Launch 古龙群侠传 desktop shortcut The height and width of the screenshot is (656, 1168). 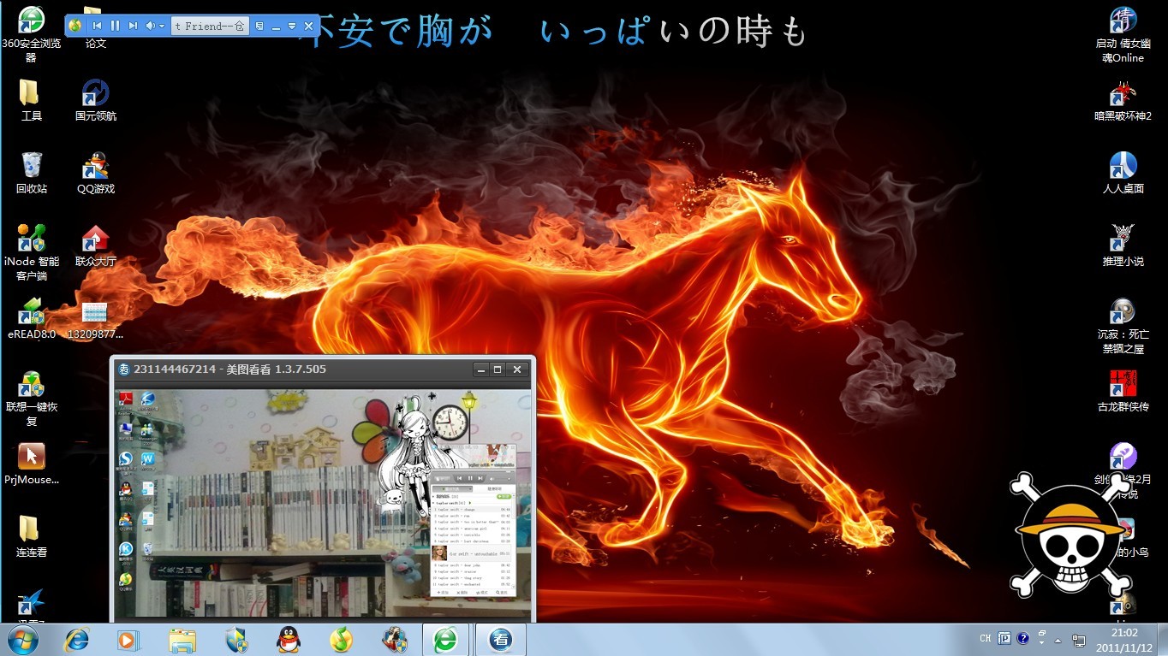pos(1123,391)
